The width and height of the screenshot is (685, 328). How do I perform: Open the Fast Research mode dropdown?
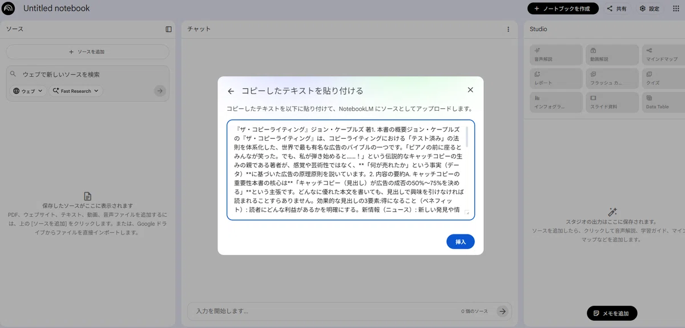pos(76,91)
